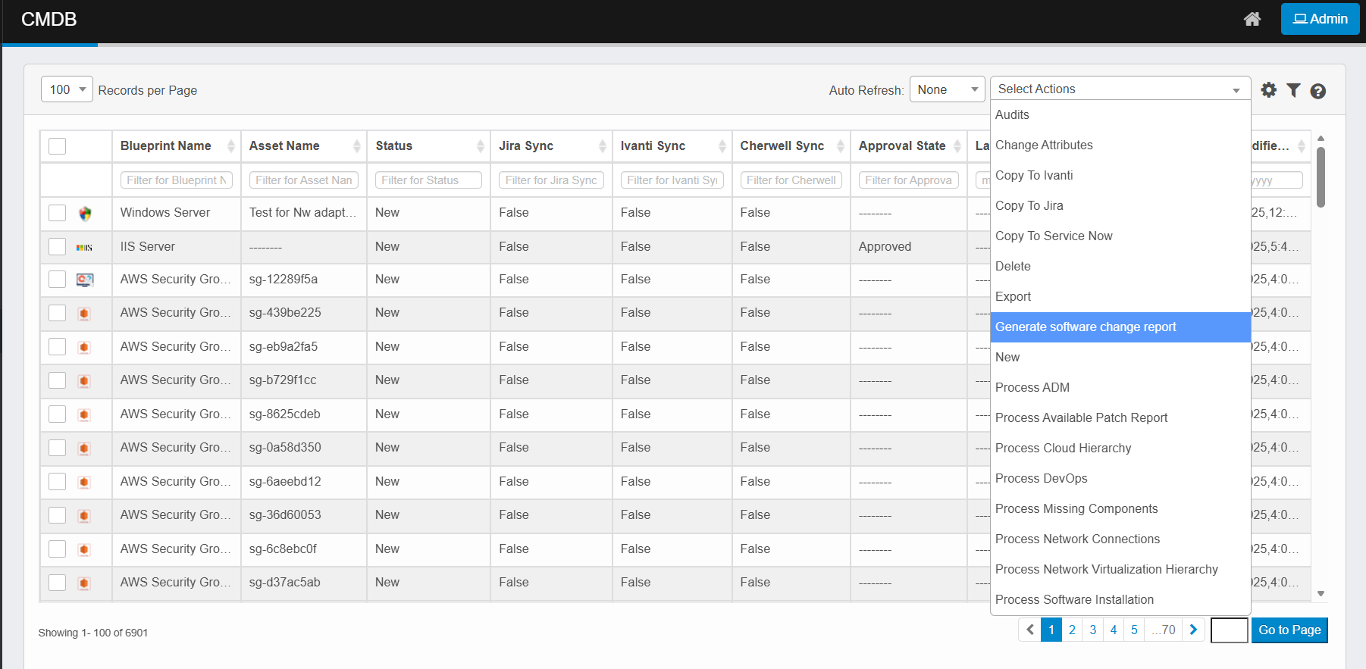This screenshot has width=1366, height=669.
Task: Tick the Windows Server row checkbox
Action: coord(58,213)
